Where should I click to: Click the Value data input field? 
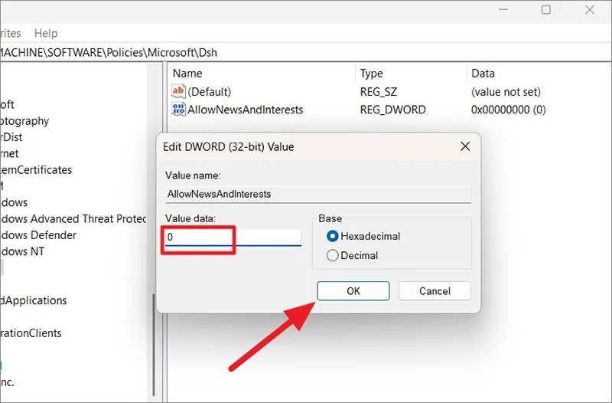click(233, 238)
